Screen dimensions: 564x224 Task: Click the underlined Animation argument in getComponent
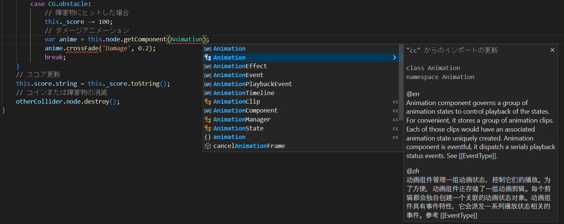(x=186, y=40)
